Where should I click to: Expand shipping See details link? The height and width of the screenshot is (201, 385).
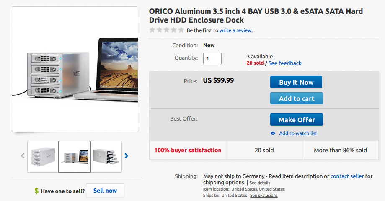point(260,183)
